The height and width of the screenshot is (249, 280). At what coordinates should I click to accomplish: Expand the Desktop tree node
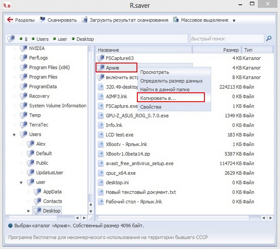tap(28, 211)
